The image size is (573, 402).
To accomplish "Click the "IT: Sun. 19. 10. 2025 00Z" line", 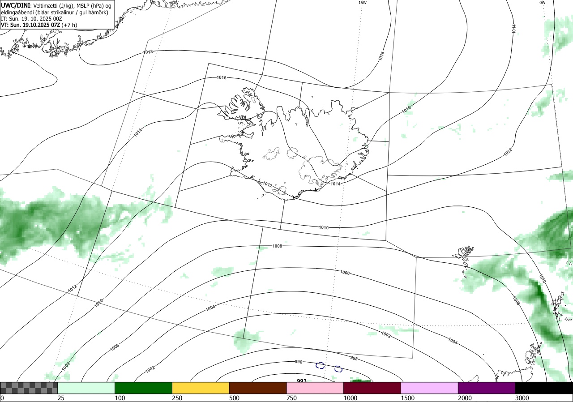I will click(x=31, y=19).
